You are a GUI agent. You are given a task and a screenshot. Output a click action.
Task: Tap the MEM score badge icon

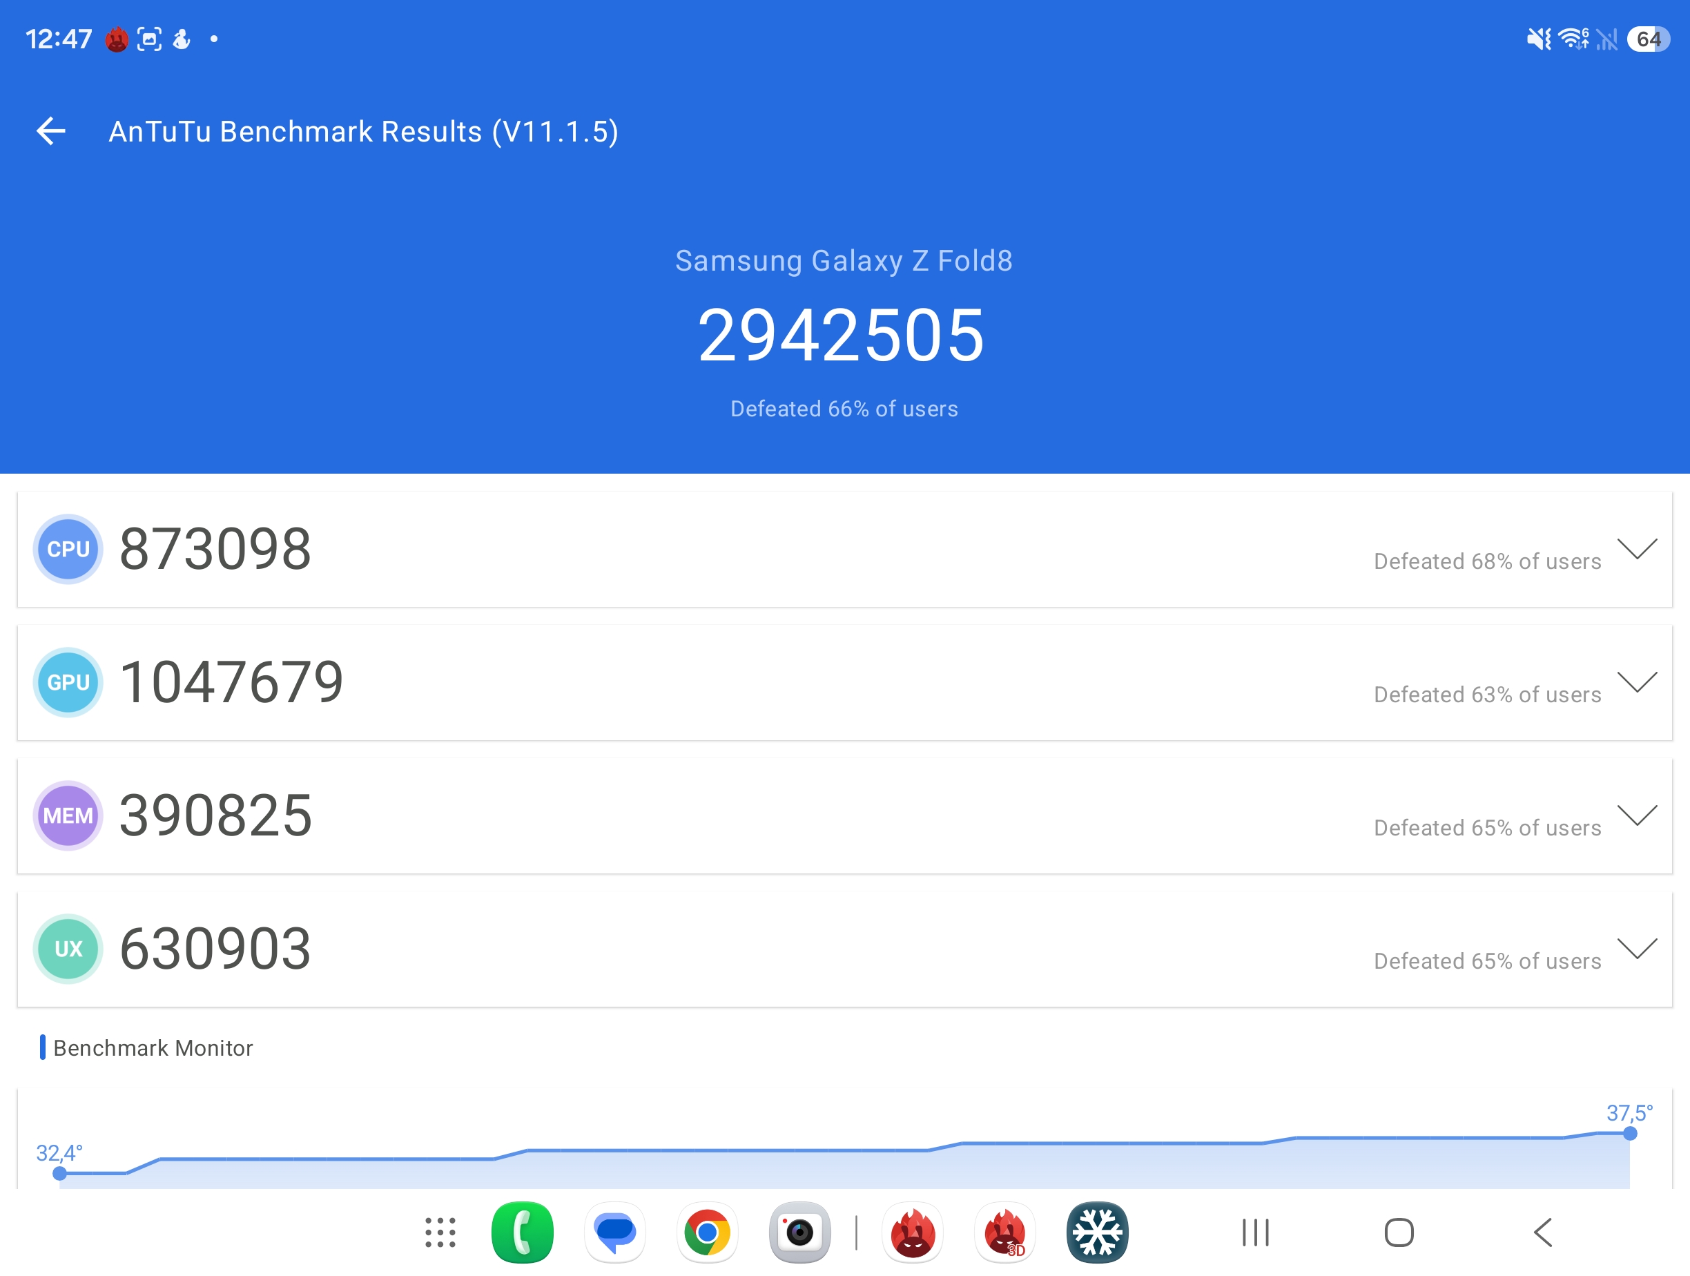click(x=68, y=815)
